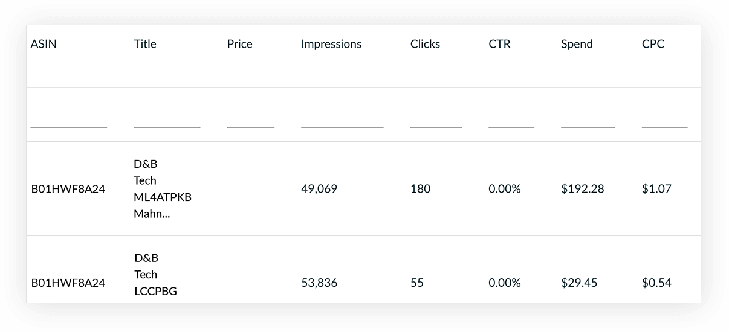Click the Impressions filter field
This screenshot has width=729, height=332.
pyautogui.click(x=342, y=120)
